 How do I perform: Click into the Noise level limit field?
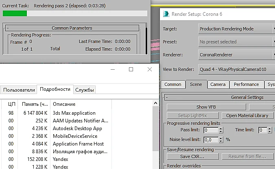211,140
